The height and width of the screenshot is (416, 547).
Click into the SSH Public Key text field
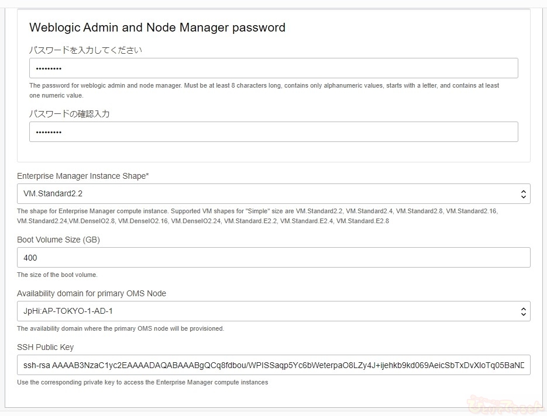tap(273, 366)
